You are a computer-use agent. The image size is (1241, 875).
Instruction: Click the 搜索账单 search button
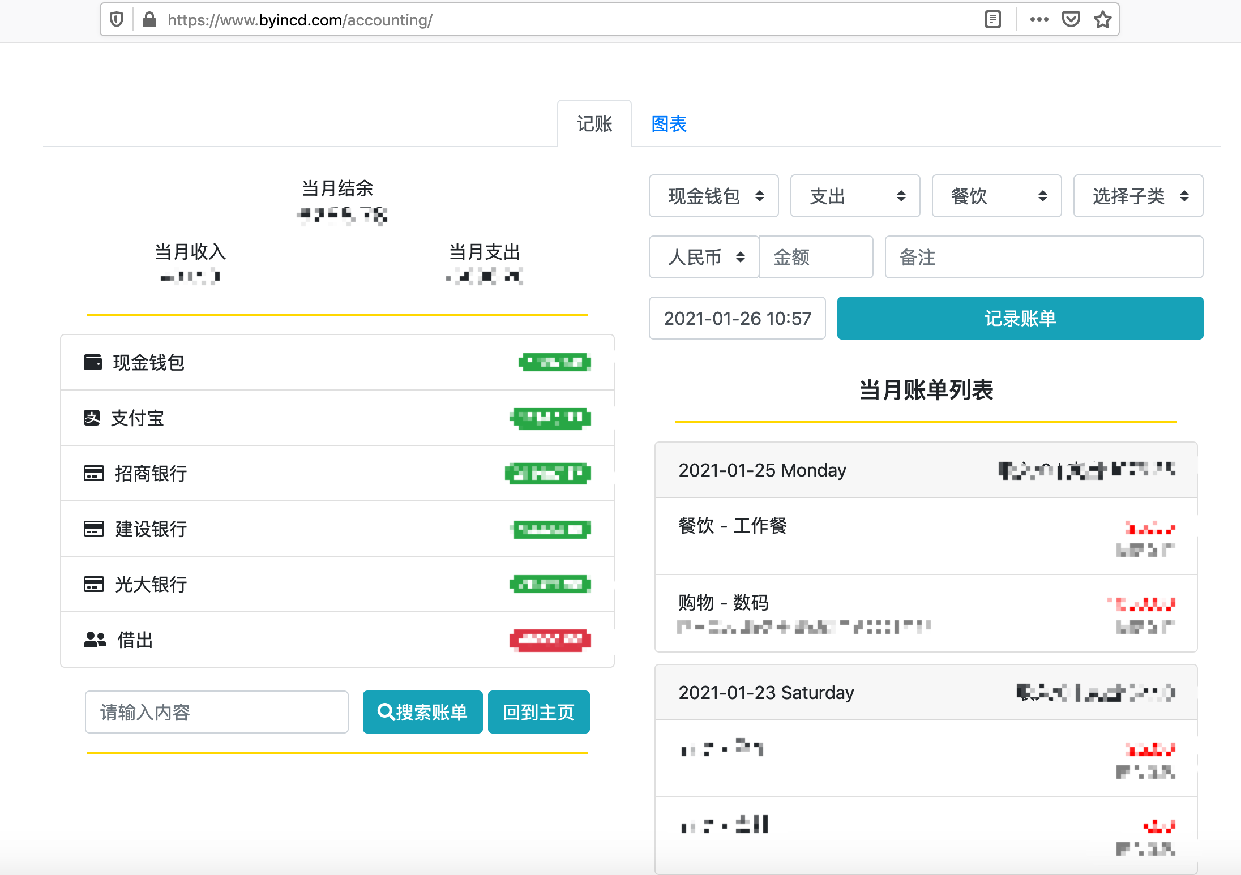[422, 712]
